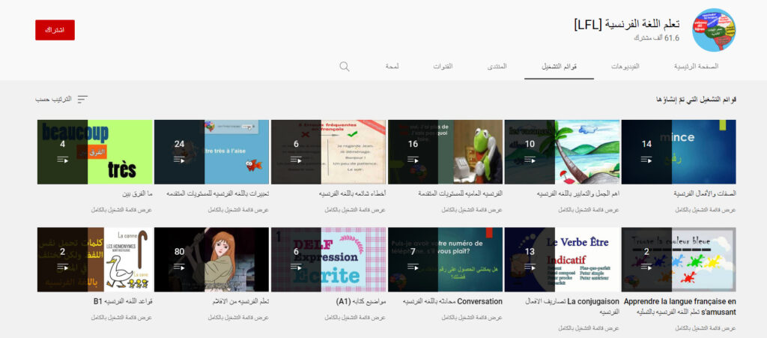Click playlist icon on the 14-video mince overlay
Screen dimensions: 767x338
click(646, 160)
